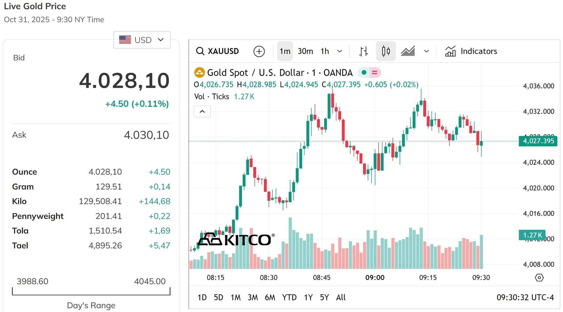Select the bar chart style icon
This screenshot has width=563, height=312.
[364, 51]
